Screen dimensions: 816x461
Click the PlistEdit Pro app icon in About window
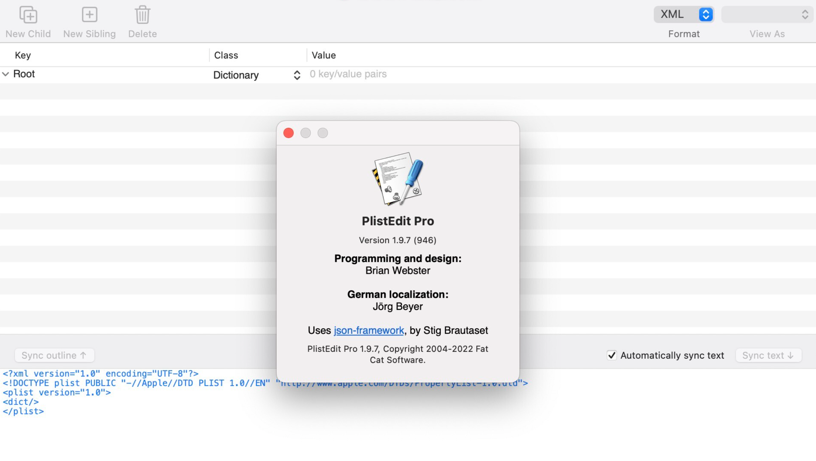[398, 179]
